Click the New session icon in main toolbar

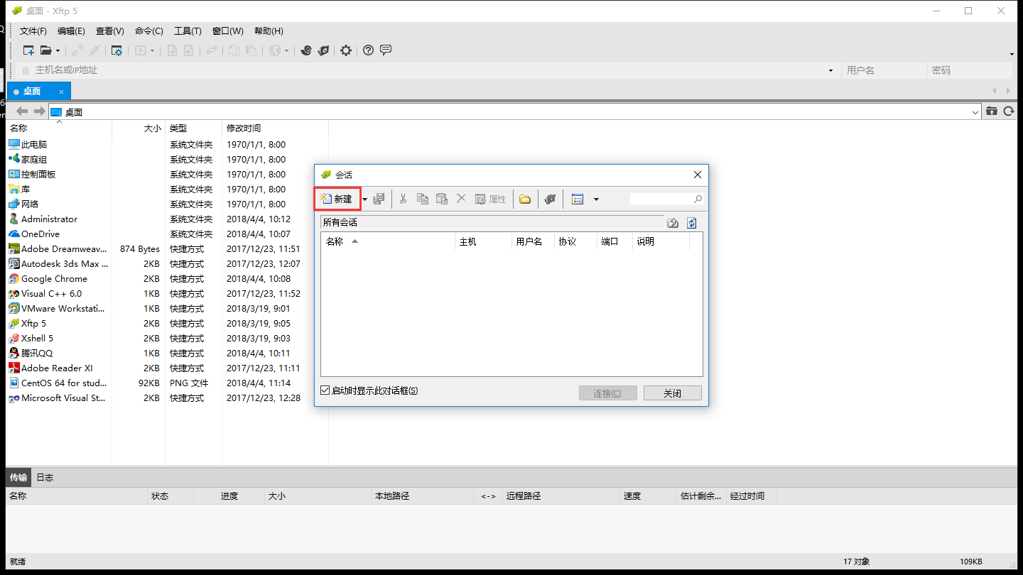tap(28, 50)
